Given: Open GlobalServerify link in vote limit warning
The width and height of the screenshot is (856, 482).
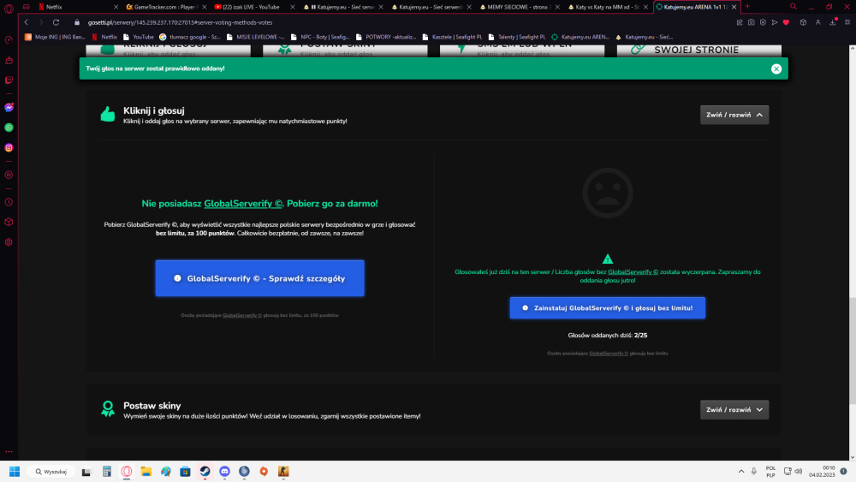Looking at the screenshot, I should (633, 272).
